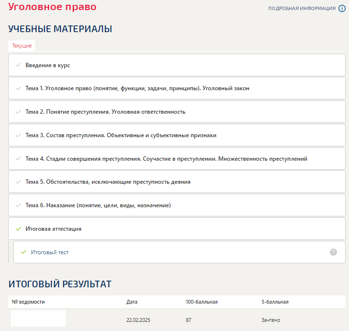Image resolution: width=349 pixels, height=331 pixels.
Task: Expand Тема 6. Наказание row
Action: tap(177, 205)
